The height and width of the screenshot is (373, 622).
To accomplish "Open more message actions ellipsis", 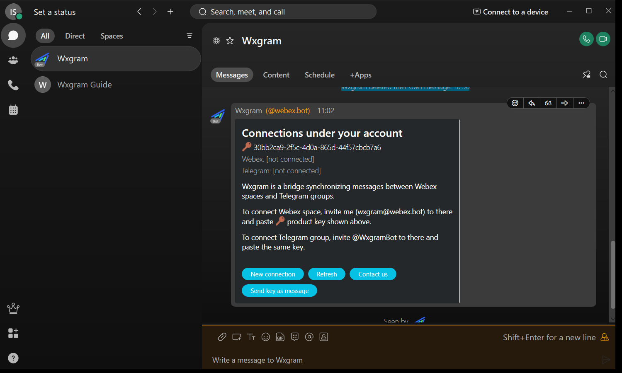I will point(581,103).
